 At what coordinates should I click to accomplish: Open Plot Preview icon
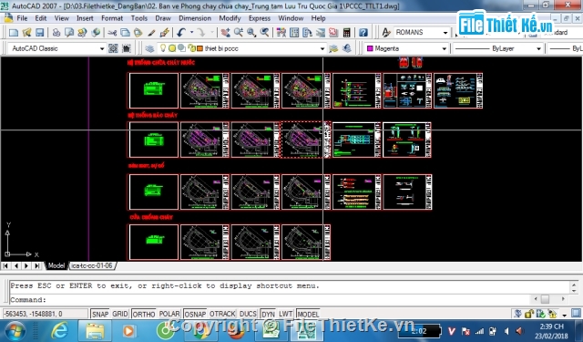pyautogui.click(x=69, y=33)
